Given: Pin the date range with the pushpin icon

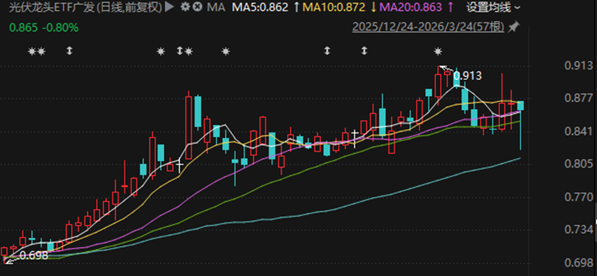Looking at the screenshot, I should [x=514, y=27].
